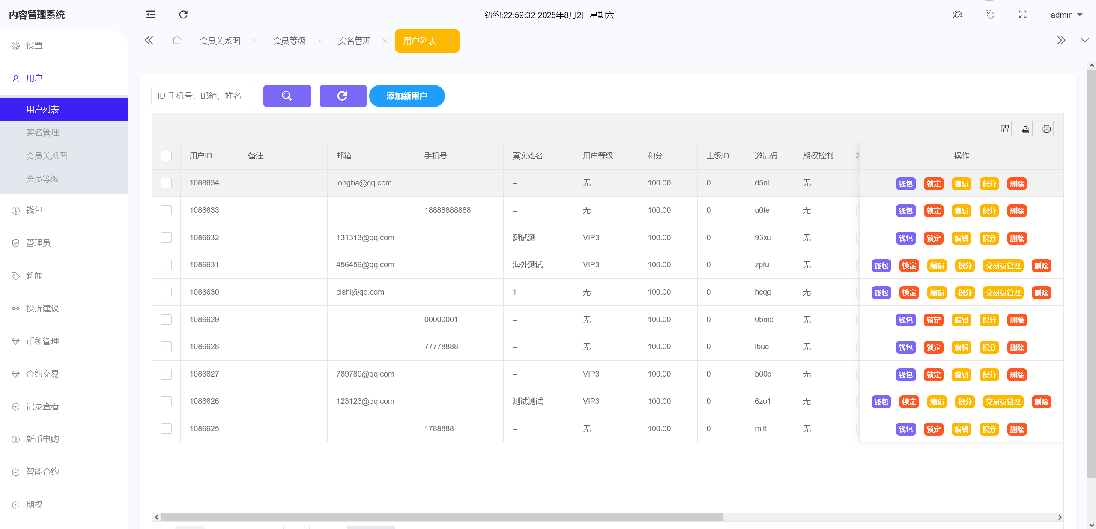Screen dimensions: 1096x529
Task: Click the table export icon
Action: point(1025,129)
